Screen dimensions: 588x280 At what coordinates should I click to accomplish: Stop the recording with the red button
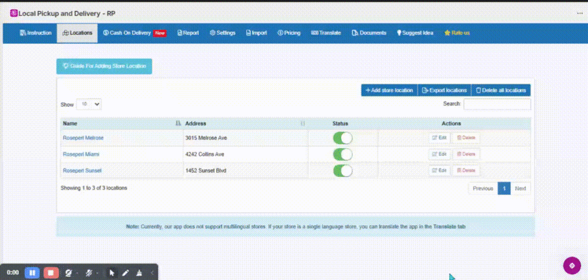pyautogui.click(x=50, y=273)
